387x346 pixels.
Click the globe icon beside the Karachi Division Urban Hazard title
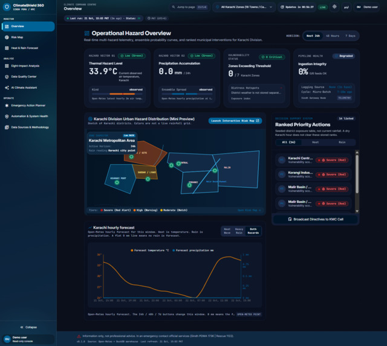tap(90, 119)
